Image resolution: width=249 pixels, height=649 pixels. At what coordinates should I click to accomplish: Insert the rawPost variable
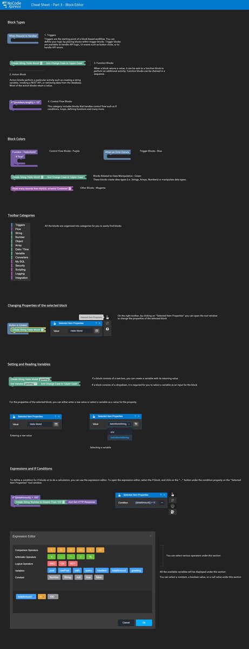coord(64,571)
